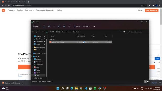
Task: Click the Terms link on Postman page
Action: coord(20,76)
